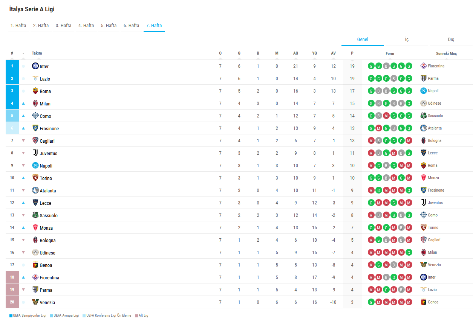Click the only B draw badge in Fiorentina's Form
This screenshot has width=473, height=320.
click(x=386, y=277)
